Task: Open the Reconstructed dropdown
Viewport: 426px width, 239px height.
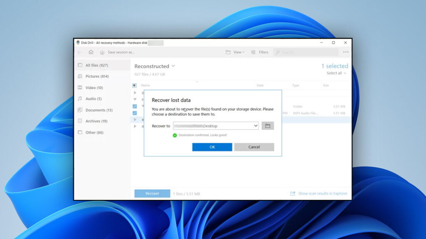Action: coord(173,66)
